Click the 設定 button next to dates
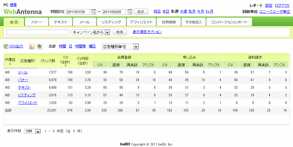This screenshot has width=293, height=147. [141, 12]
